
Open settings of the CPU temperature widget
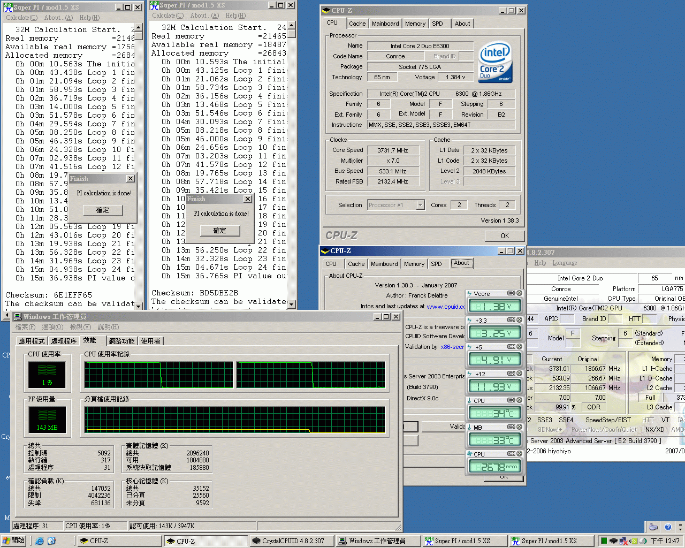pos(511,400)
